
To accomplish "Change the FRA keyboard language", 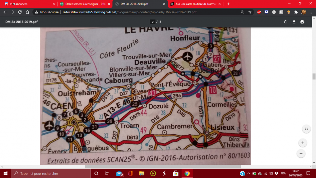I will pos(283,173).
